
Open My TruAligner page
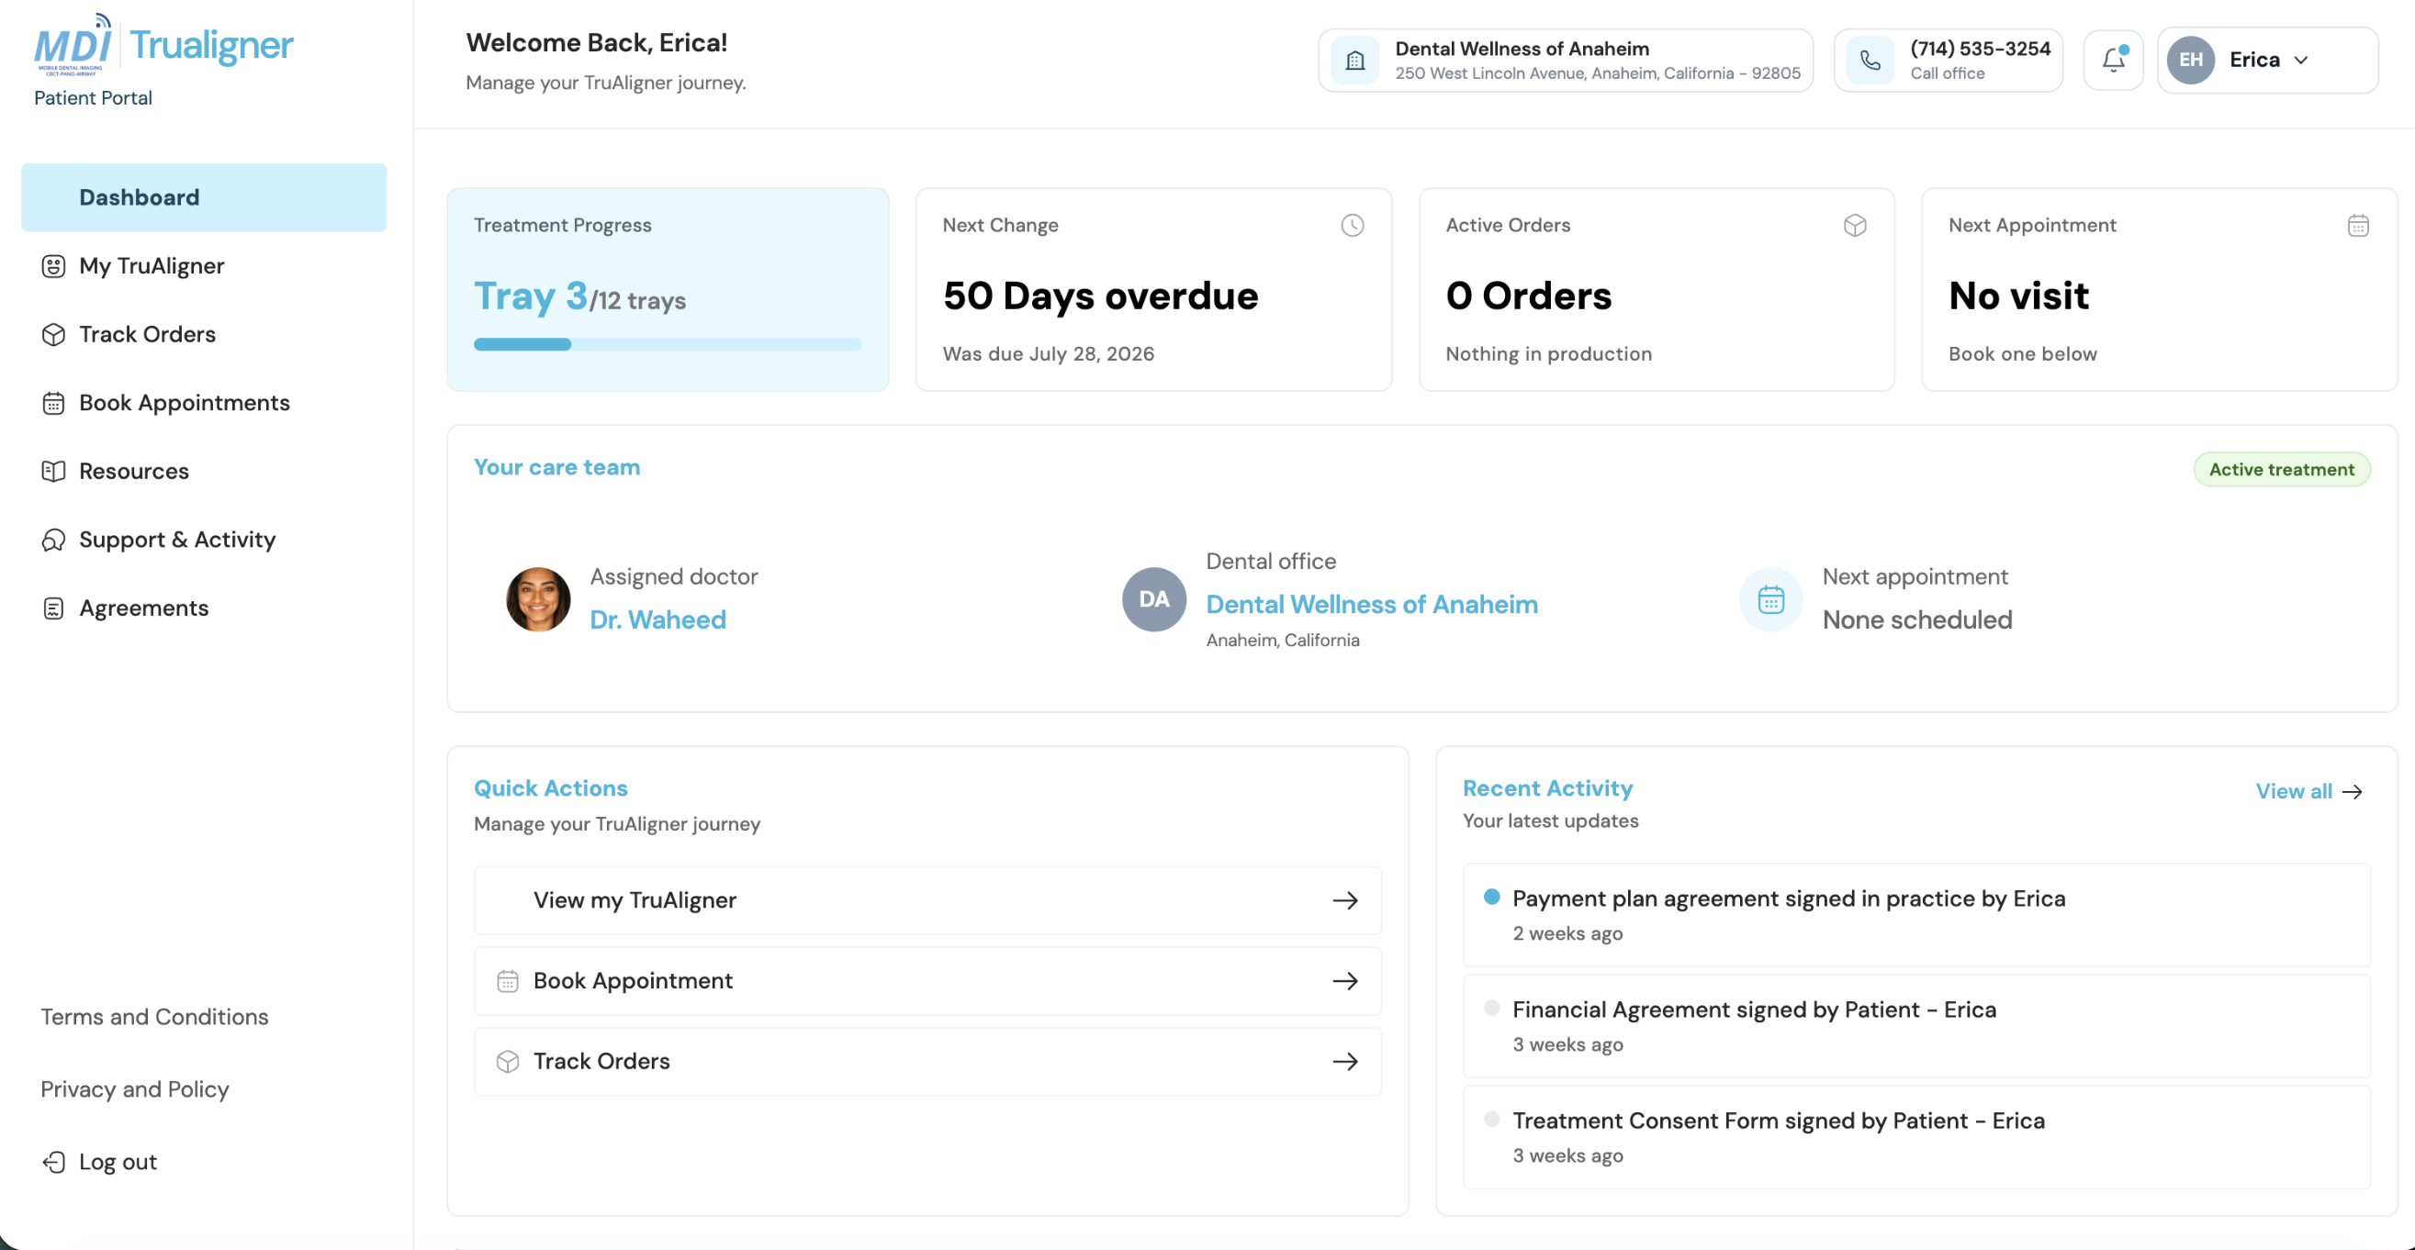click(x=151, y=266)
